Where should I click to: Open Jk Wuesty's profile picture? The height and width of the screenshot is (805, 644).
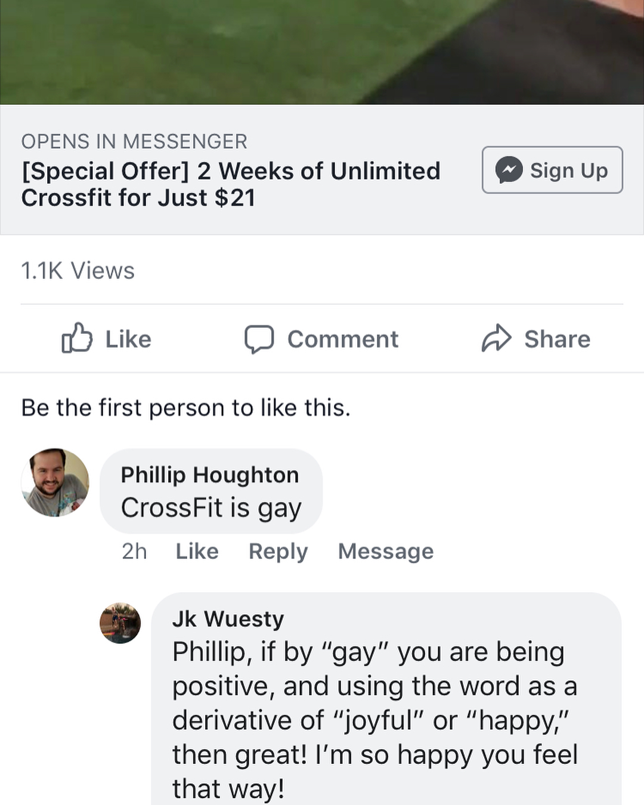pyautogui.click(x=120, y=623)
